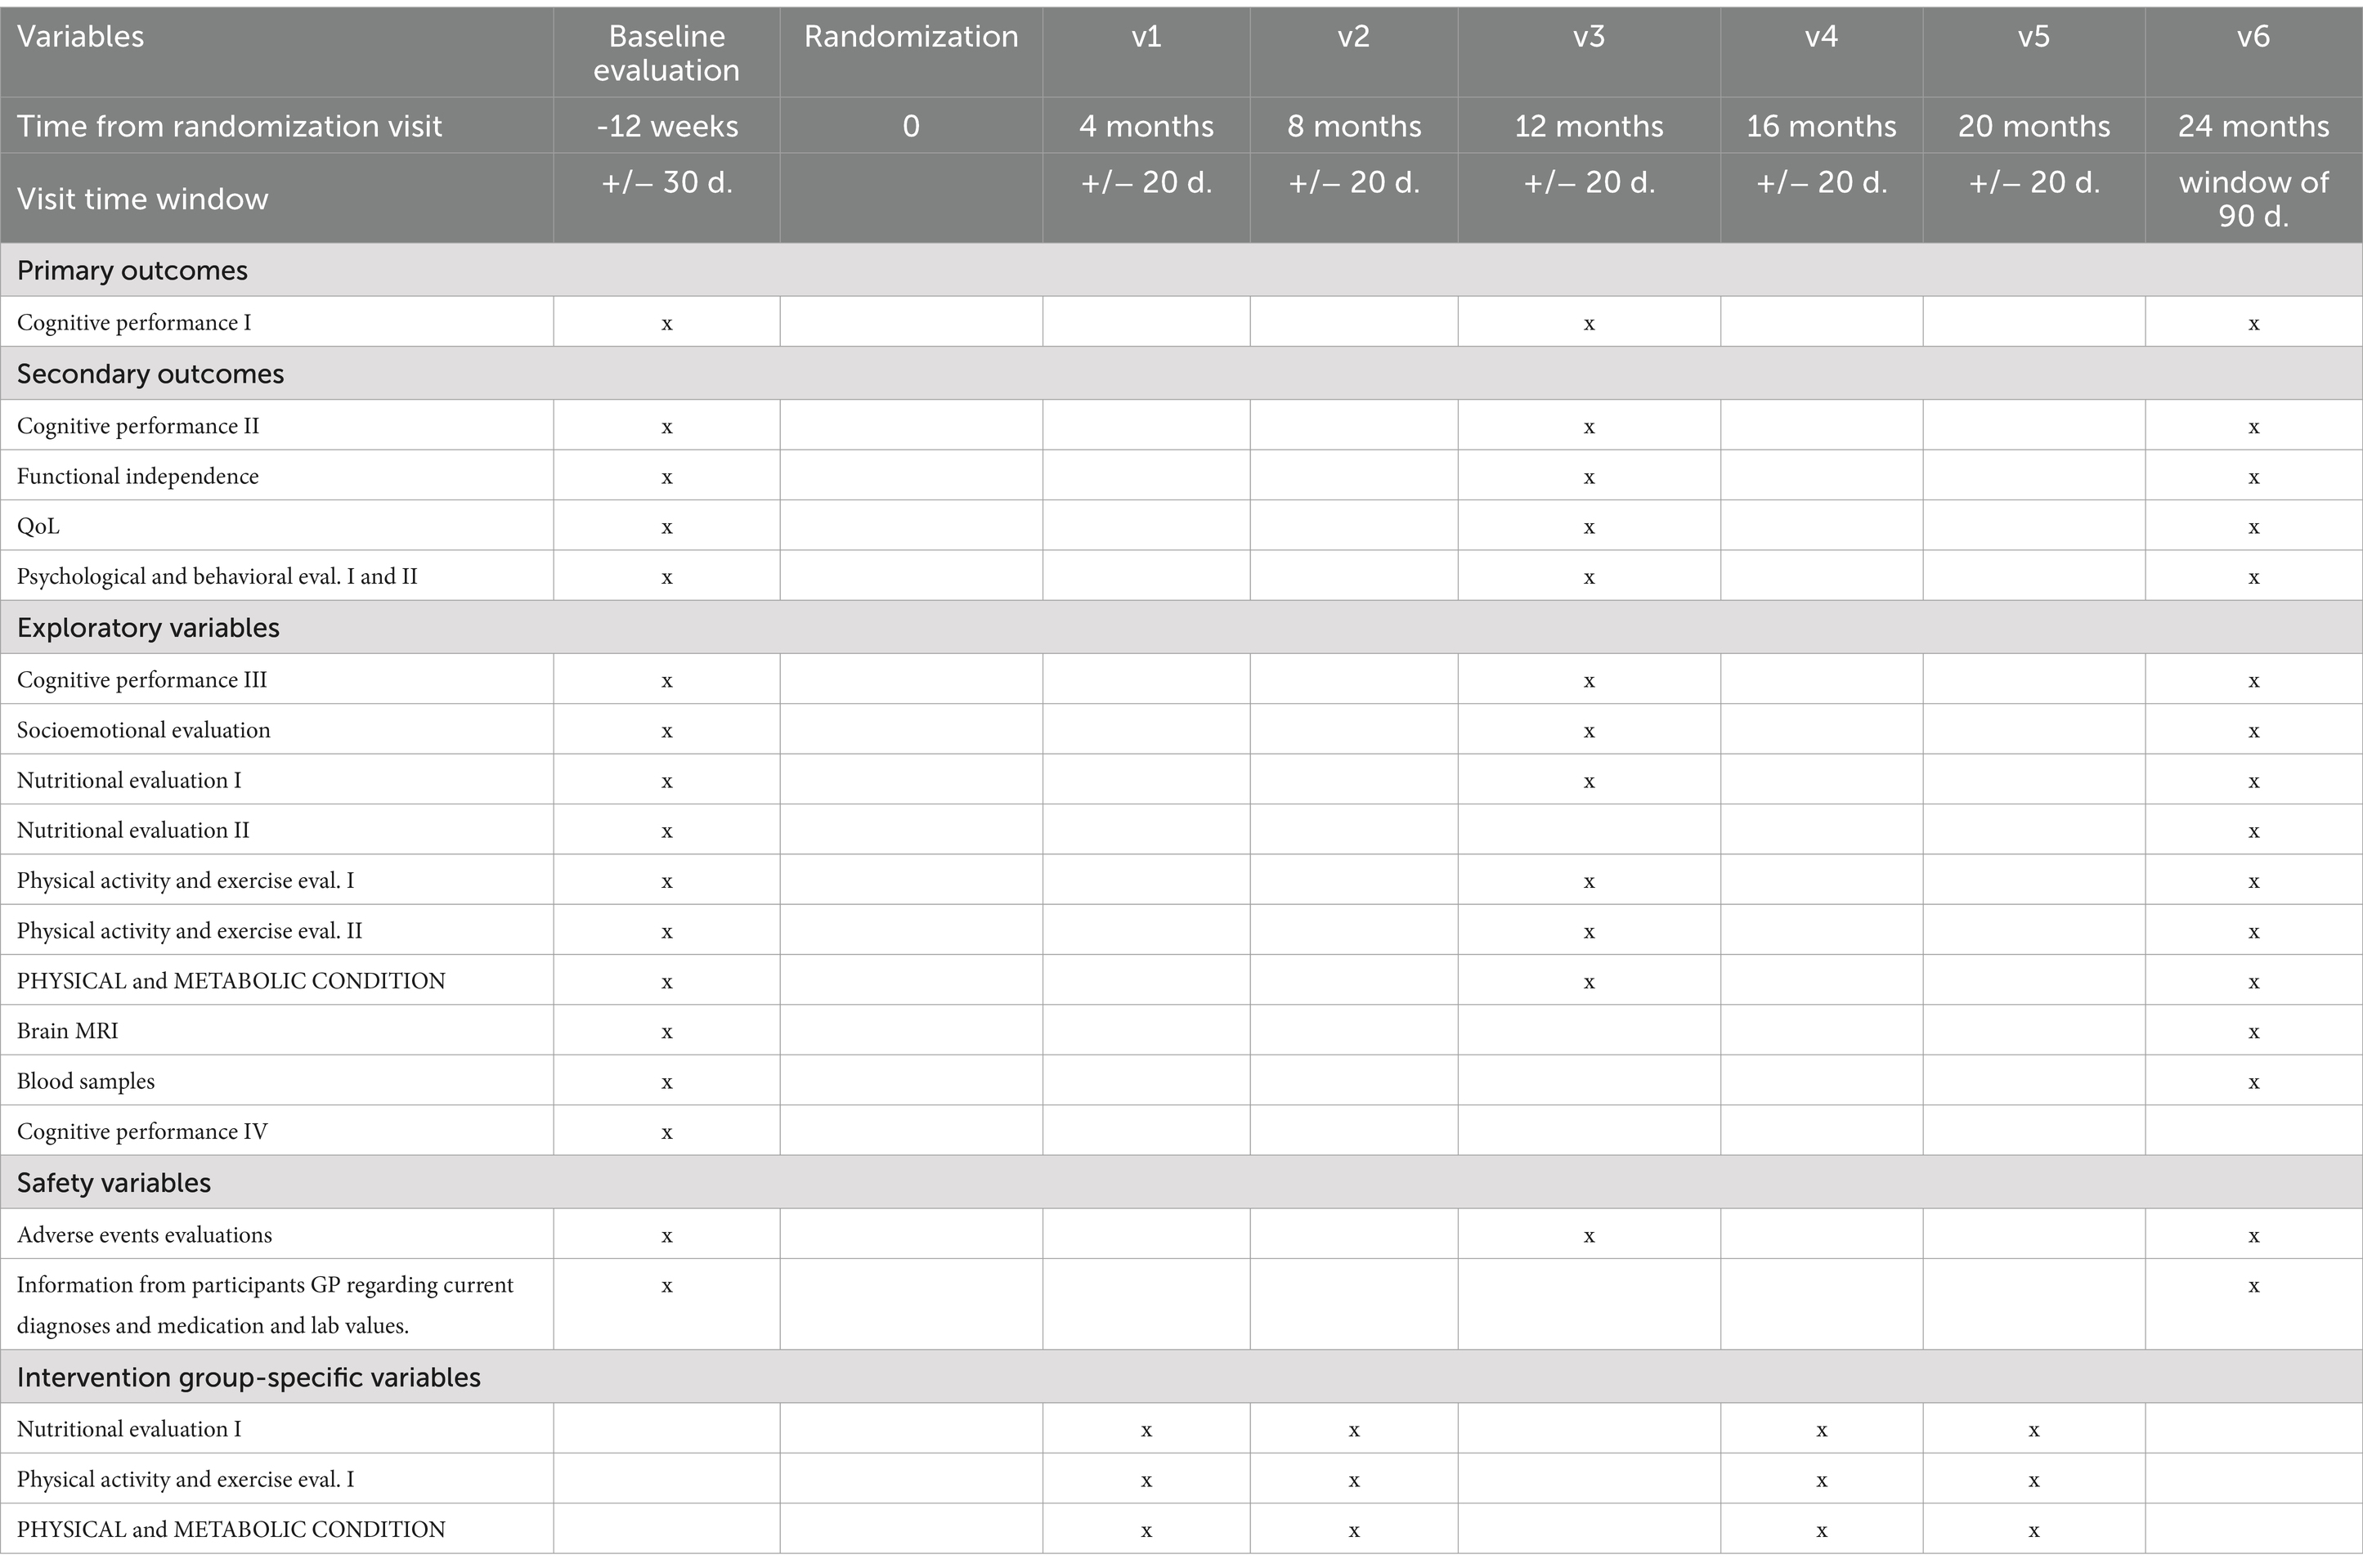Click the Brain MRI v6 'x' mark
2363x1568 pixels.
click(2254, 1032)
